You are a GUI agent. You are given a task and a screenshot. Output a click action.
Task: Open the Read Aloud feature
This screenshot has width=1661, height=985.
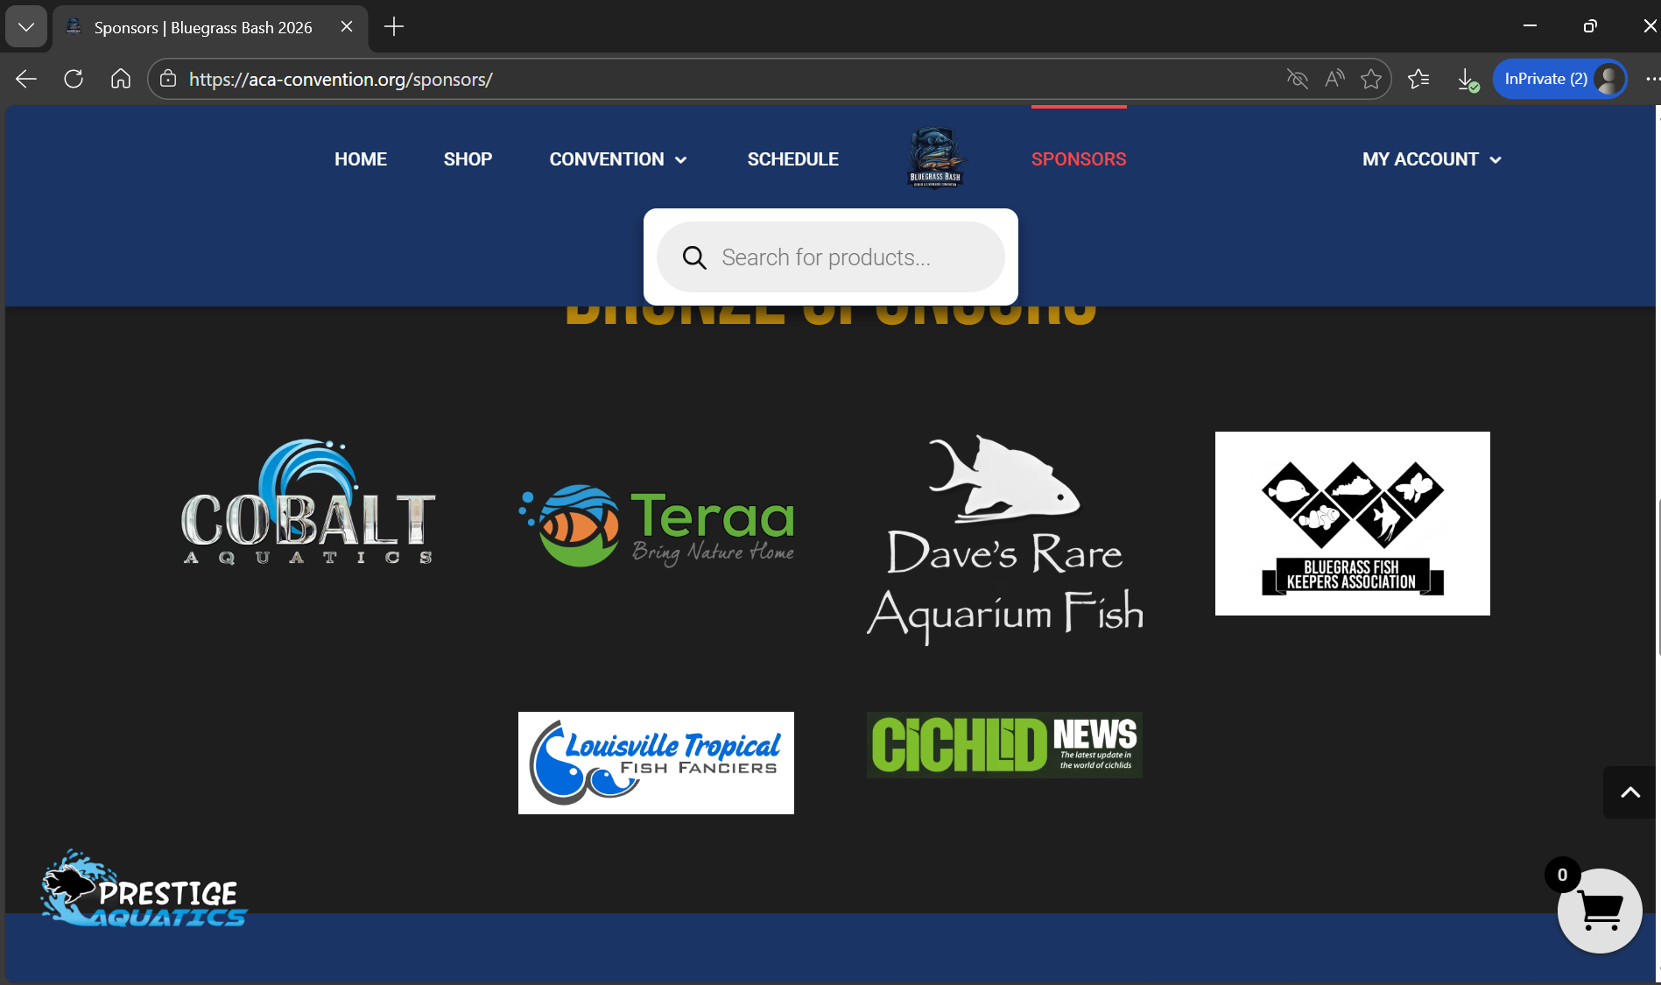click(x=1334, y=79)
